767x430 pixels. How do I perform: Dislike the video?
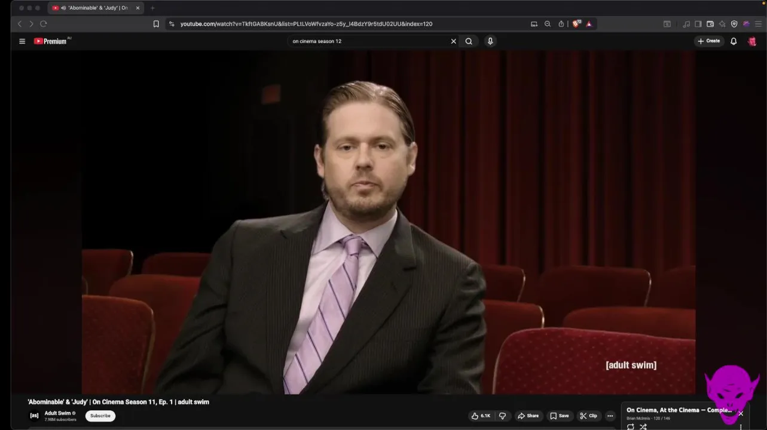[x=502, y=416]
